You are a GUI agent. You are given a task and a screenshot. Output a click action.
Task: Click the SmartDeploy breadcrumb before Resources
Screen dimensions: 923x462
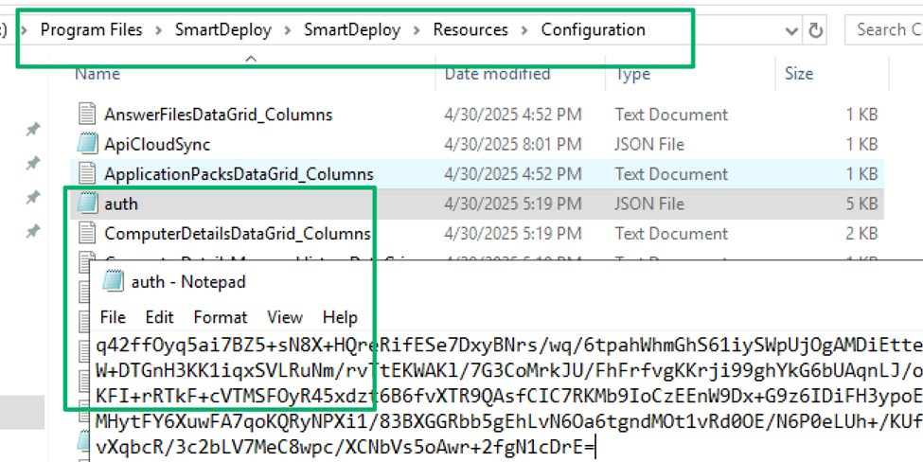[x=352, y=29]
